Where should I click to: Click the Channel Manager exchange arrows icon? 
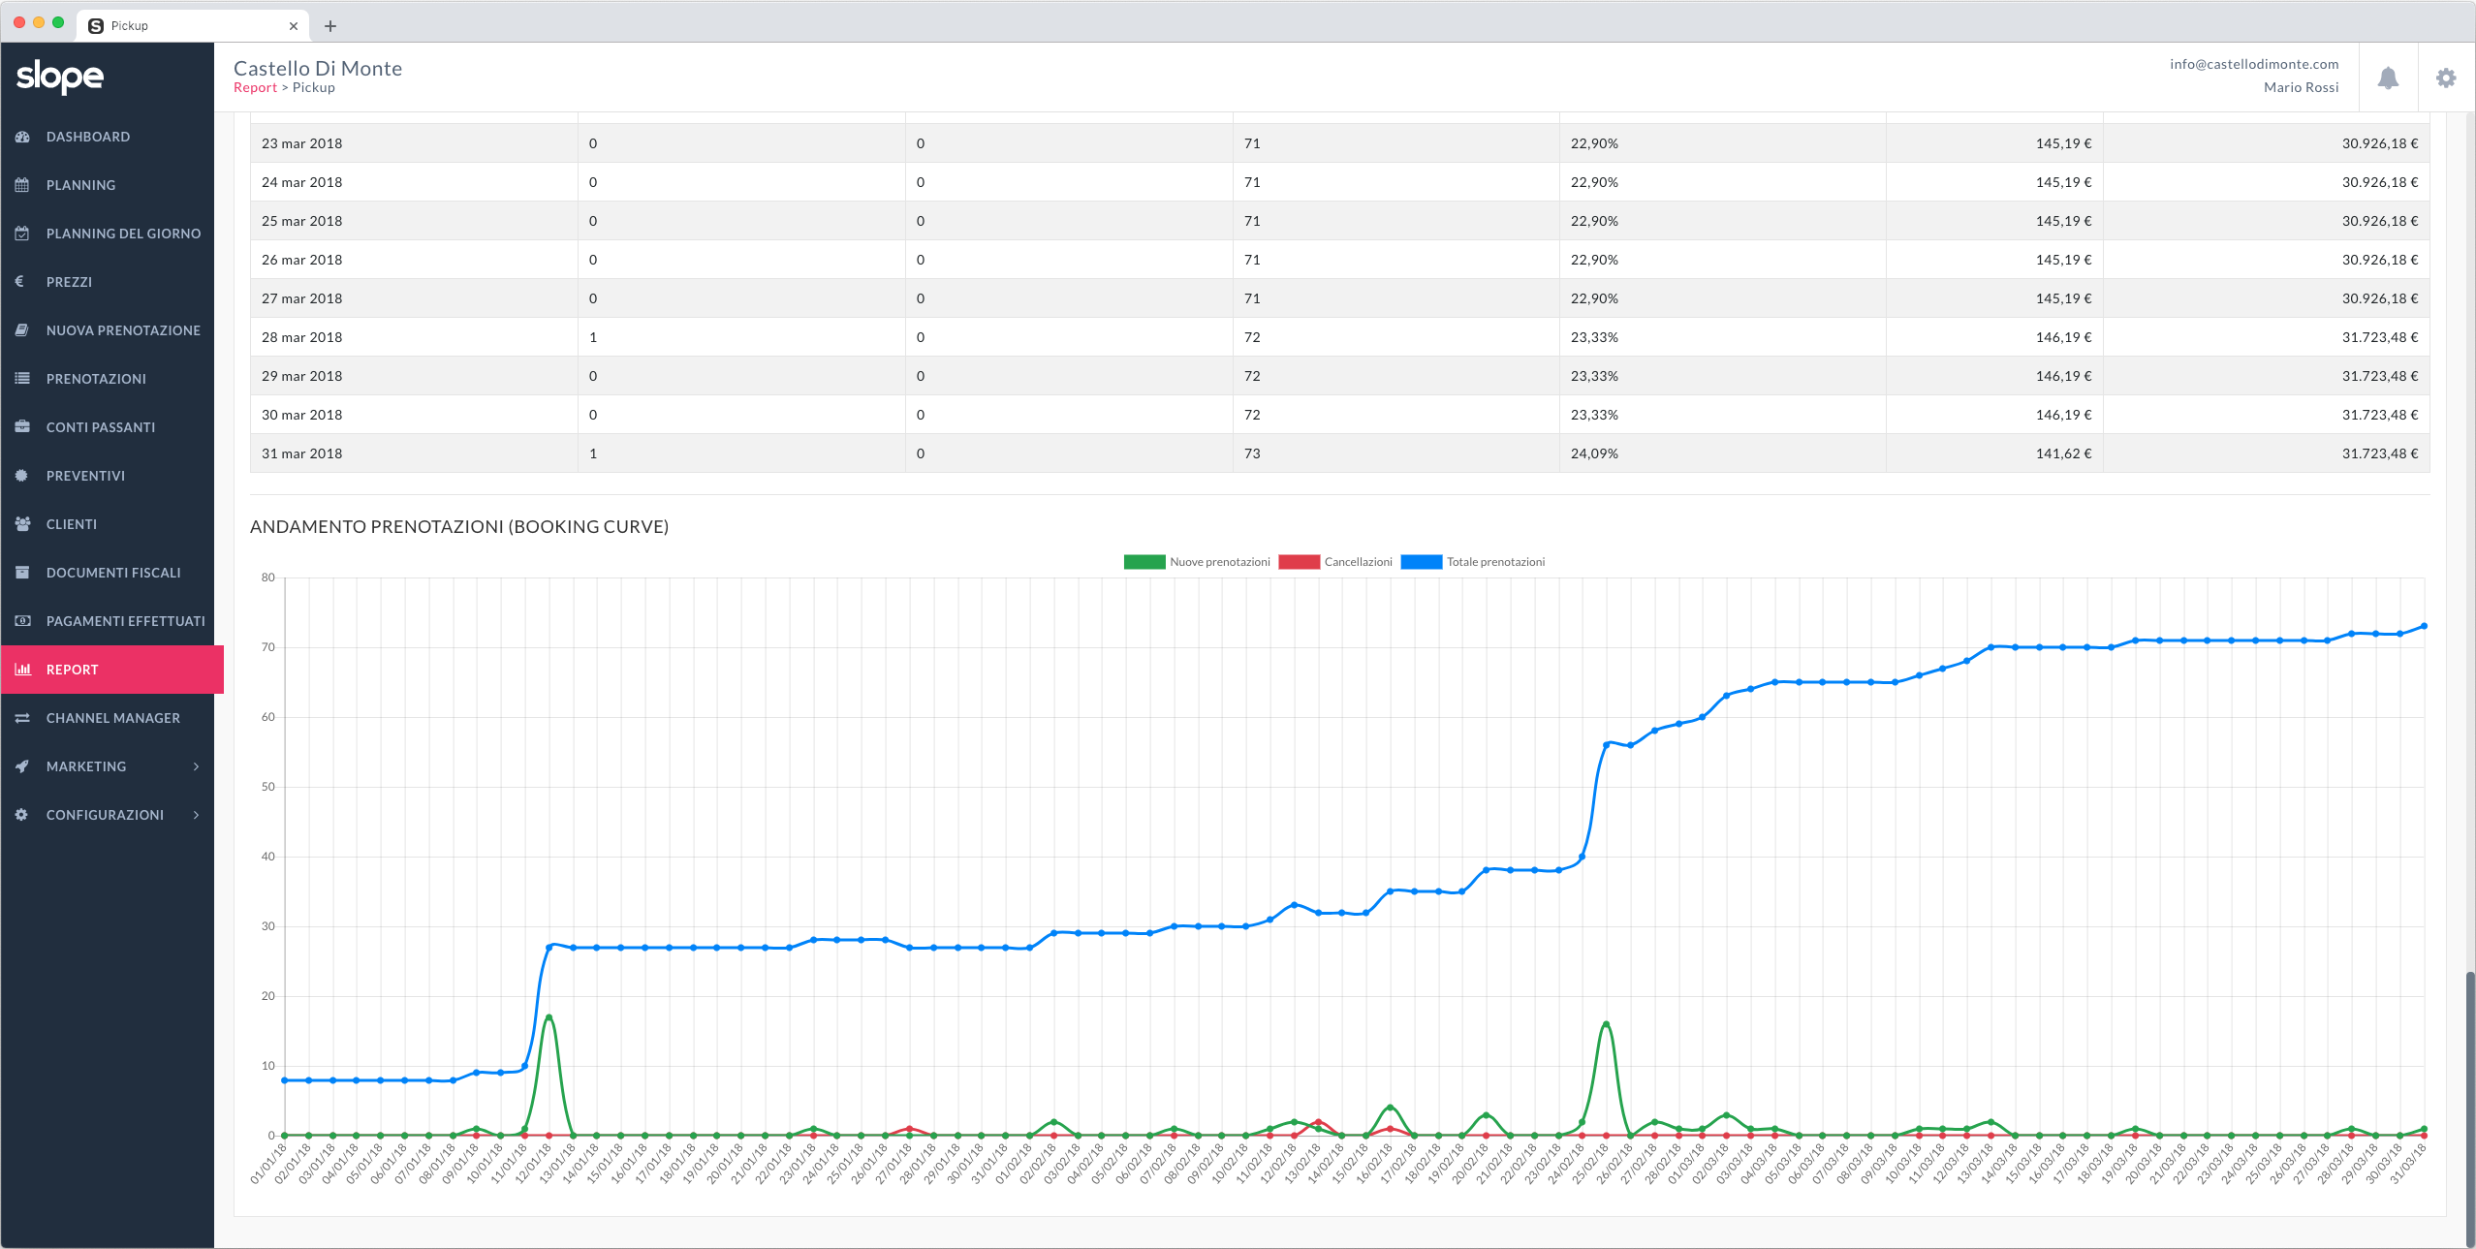(22, 718)
